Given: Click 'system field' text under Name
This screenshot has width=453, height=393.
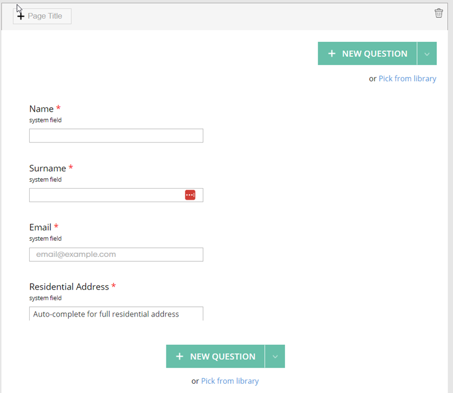Looking at the screenshot, I should (x=44, y=120).
